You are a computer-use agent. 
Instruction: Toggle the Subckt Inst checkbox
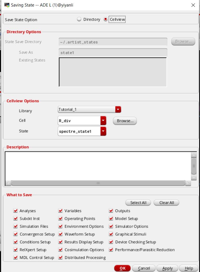coord(15,218)
